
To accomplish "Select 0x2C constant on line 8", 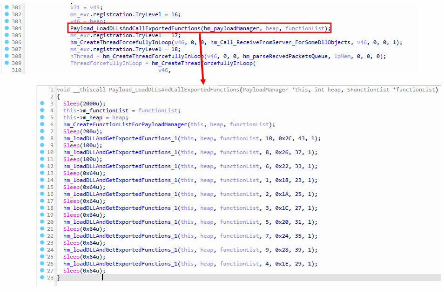I will pos(285,138).
